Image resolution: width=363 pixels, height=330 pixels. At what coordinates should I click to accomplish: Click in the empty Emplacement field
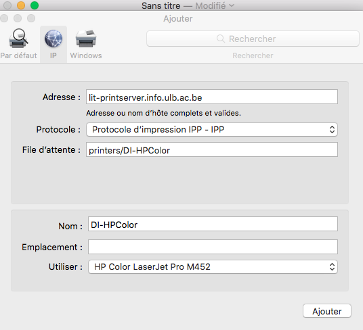click(x=213, y=247)
